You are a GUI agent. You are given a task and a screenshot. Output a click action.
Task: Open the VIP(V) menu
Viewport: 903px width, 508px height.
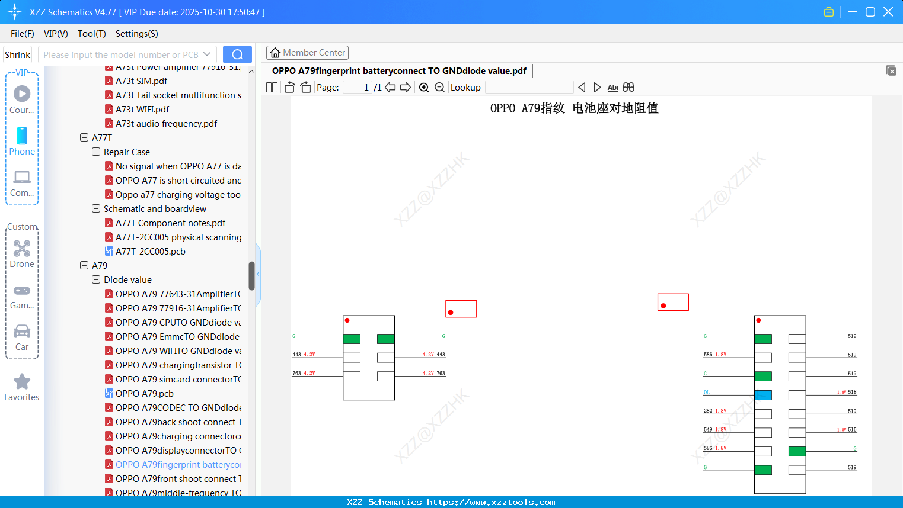(x=56, y=34)
